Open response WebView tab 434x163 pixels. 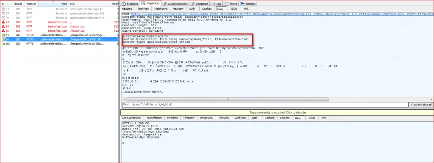240,118
